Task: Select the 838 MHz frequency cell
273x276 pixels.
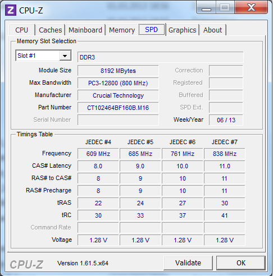Action: click(225, 154)
